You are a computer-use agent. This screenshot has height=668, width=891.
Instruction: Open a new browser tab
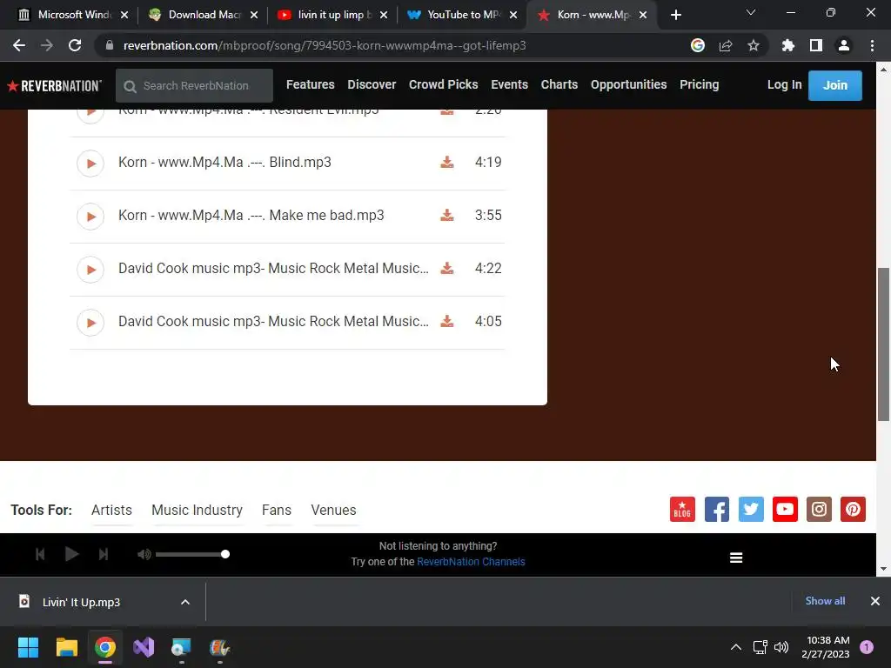point(675,16)
